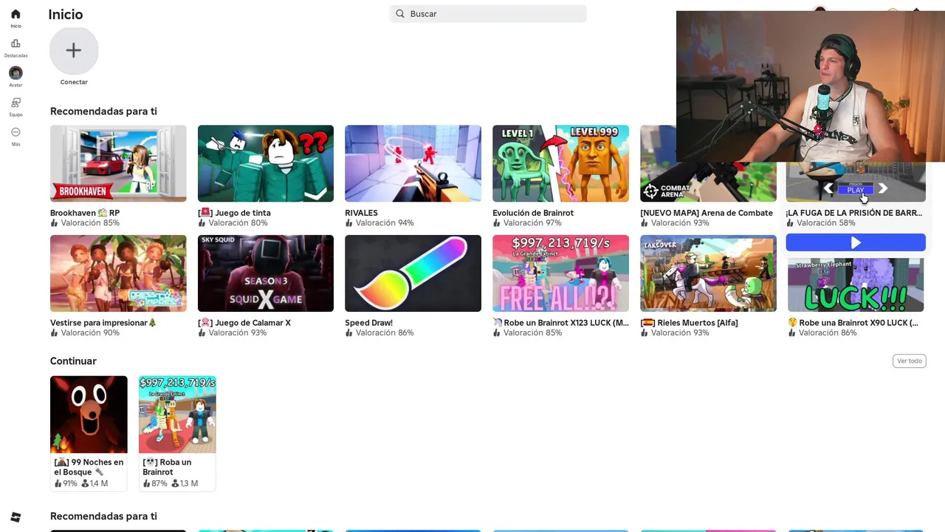
Task: Click the Roblox logo icon at bottom left
Action: click(16, 517)
